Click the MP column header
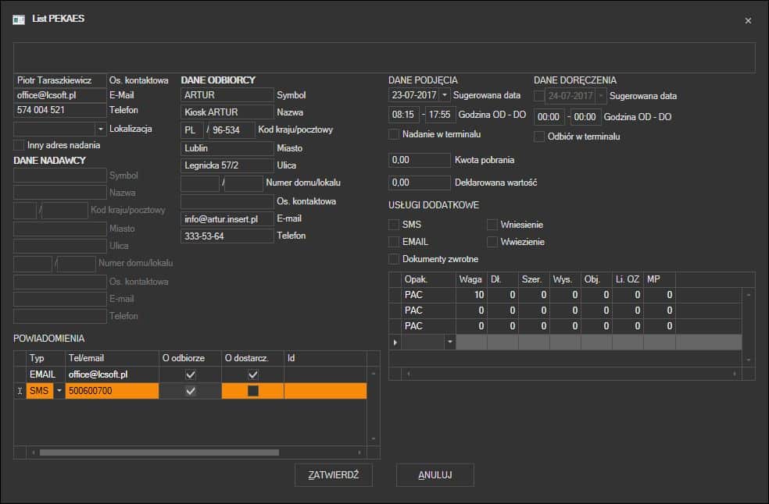This screenshot has height=504, width=769. [660, 279]
